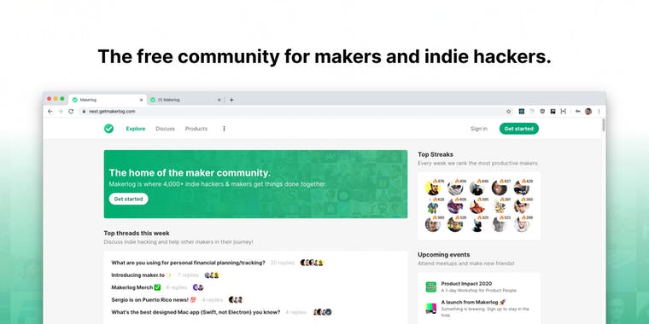Screen dimensions: 649x324
Task: Close the (1) Makerlog tab
Action: click(x=219, y=100)
